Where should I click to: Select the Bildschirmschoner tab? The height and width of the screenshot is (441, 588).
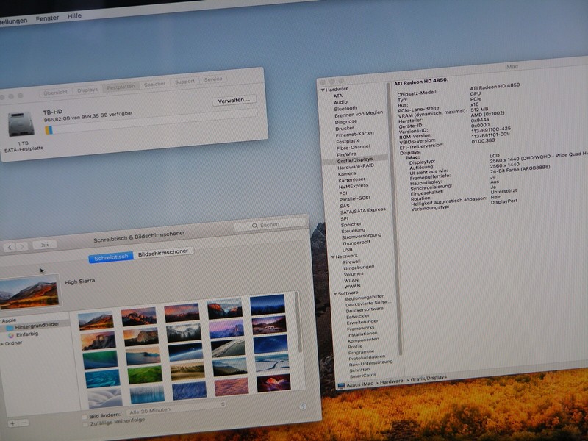[x=163, y=253]
